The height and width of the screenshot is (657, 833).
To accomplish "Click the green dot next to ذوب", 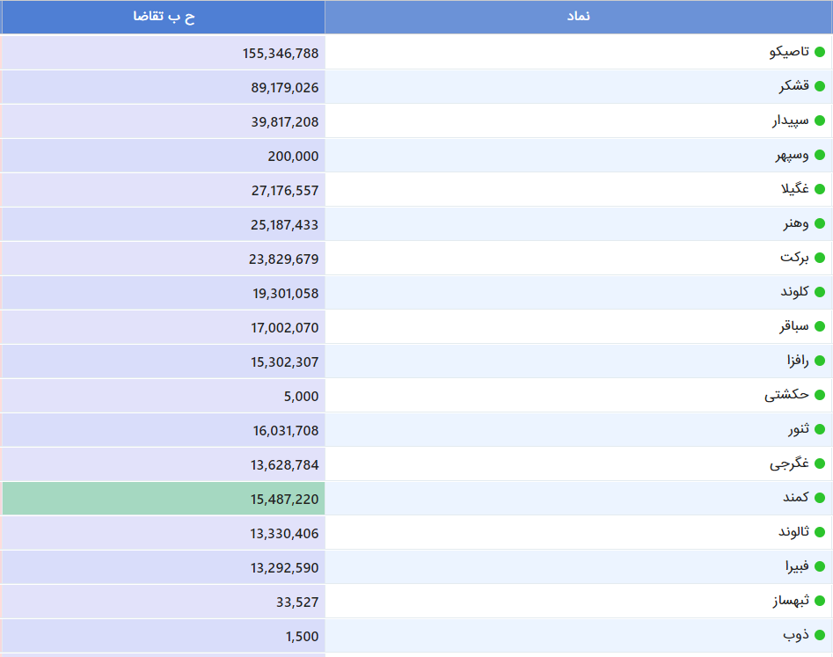I will click(x=819, y=635).
